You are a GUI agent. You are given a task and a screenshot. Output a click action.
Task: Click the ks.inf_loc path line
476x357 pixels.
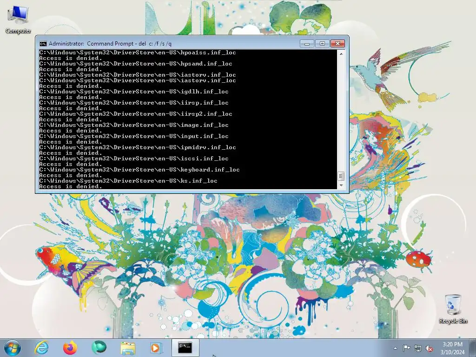coord(128,181)
